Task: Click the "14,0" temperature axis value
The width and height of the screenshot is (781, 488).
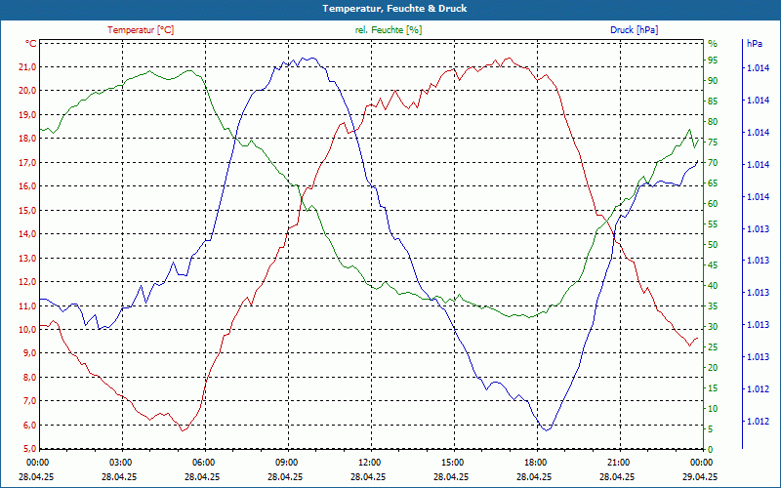Action: [27, 234]
